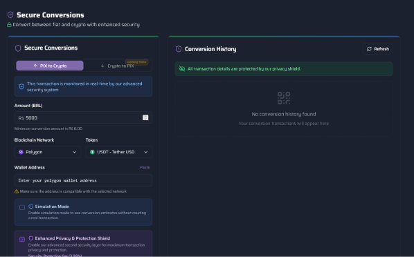Focus the polygon wallet address field
This screenshot has width=414, height=257.
point(83,180)
